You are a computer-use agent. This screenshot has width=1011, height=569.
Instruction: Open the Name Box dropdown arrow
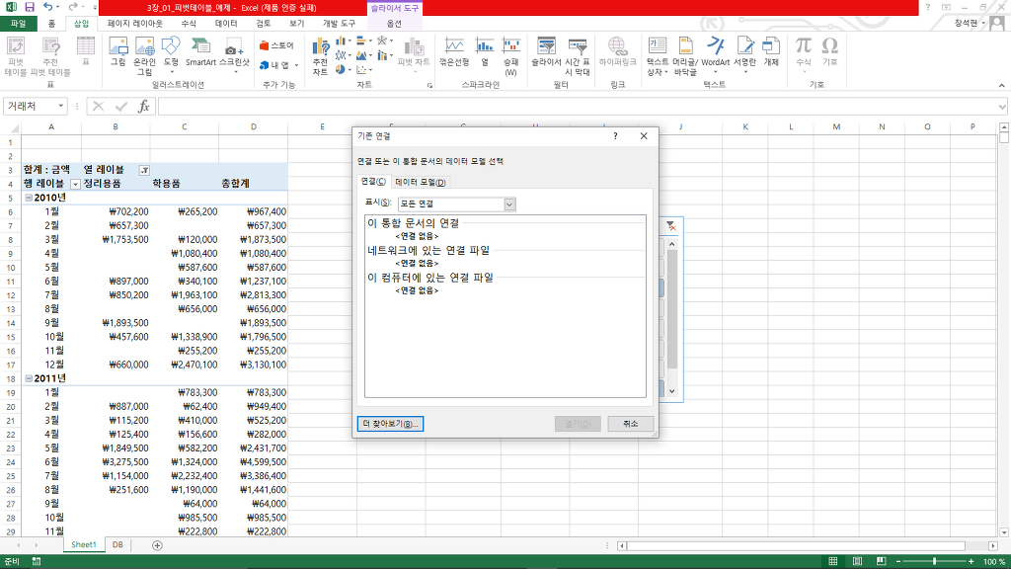(60, 106)
